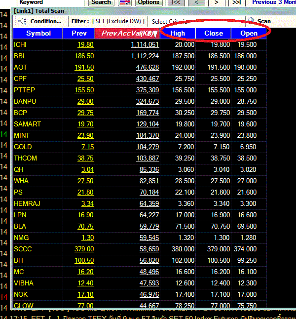Open PTTEP previous price 155.50 link
Screen dimensions: 296x319
point(84,90)
